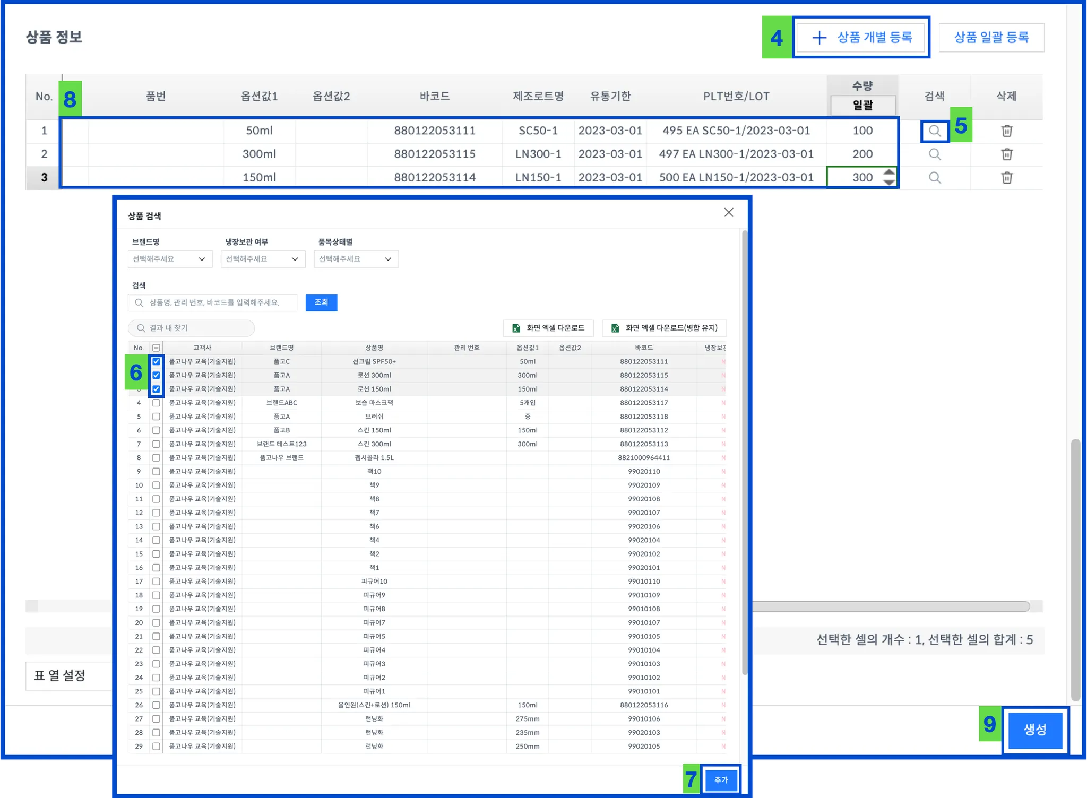The width and height of the screenshot is (1087, 798).
Task: Click the 수량 일괄 header button
Action: point(862,105)
